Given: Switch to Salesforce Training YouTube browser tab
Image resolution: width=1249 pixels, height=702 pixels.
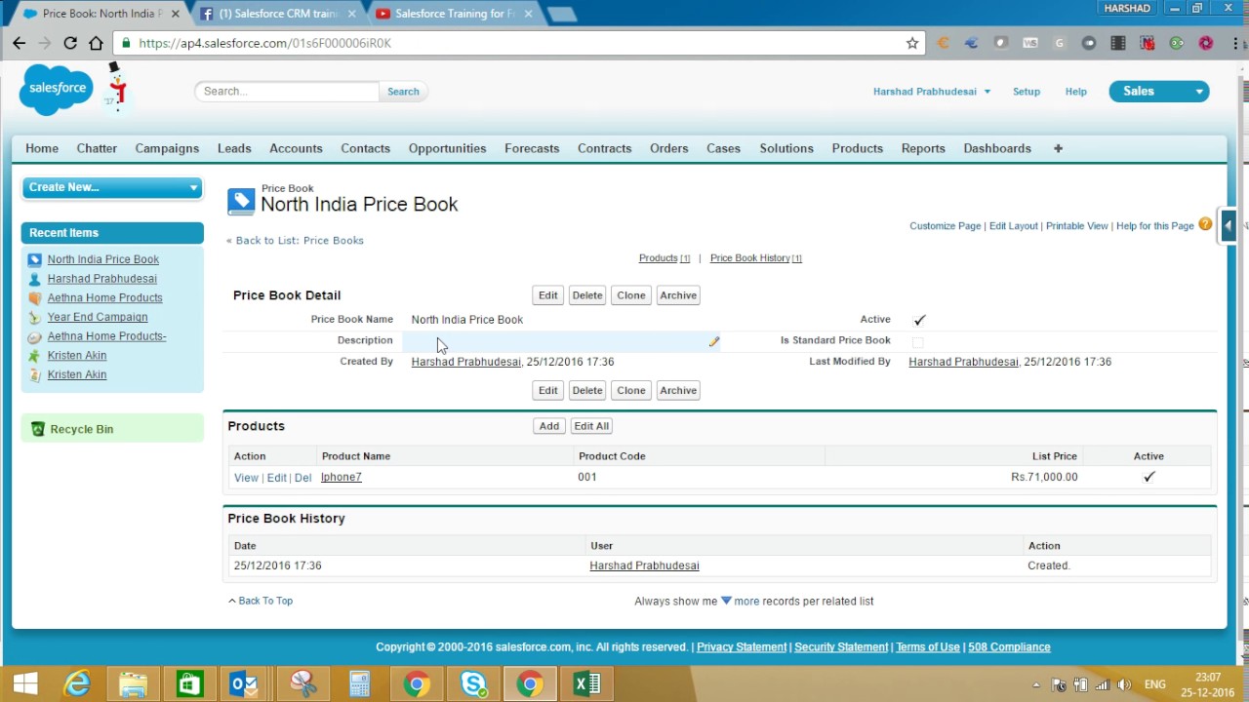Looking at the screenshot, I should click(x=456, y=14).
